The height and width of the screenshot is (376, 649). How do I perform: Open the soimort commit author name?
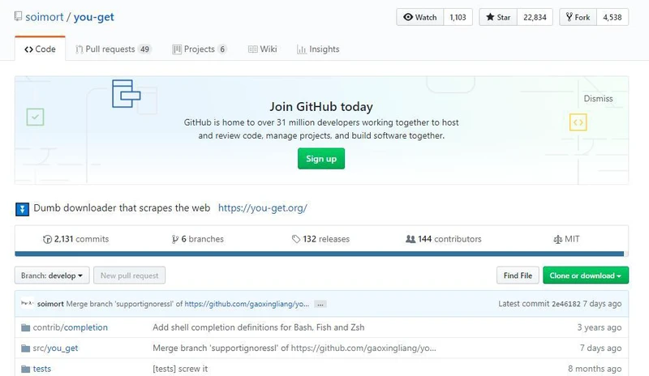click(x=50, y=304)
